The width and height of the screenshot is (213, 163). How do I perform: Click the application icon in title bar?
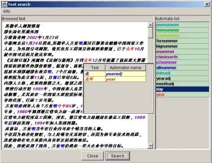[x=4, y=5]
